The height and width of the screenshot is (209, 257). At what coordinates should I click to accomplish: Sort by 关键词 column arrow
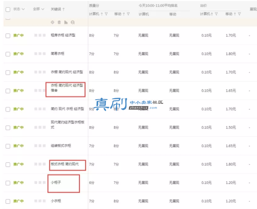coord(64,9)
